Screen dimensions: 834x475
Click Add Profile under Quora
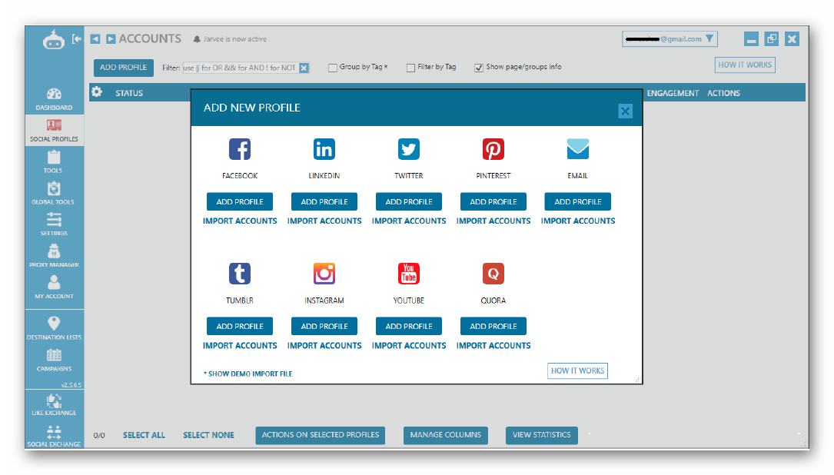pyautogui.click(x=493, y=326)
